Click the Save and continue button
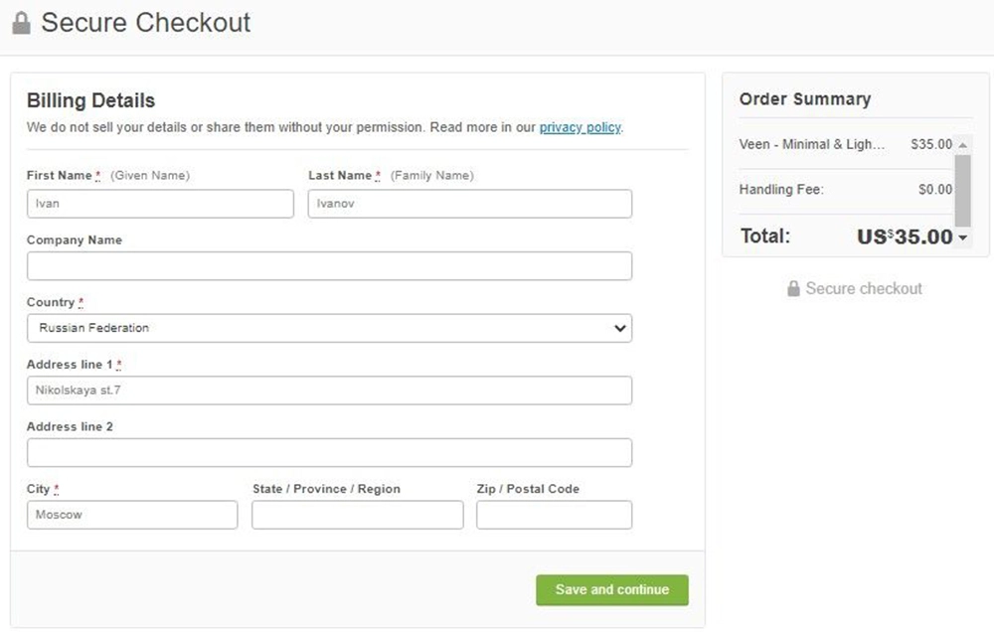This screenshot has width=994, height=632. click(611, 589)
